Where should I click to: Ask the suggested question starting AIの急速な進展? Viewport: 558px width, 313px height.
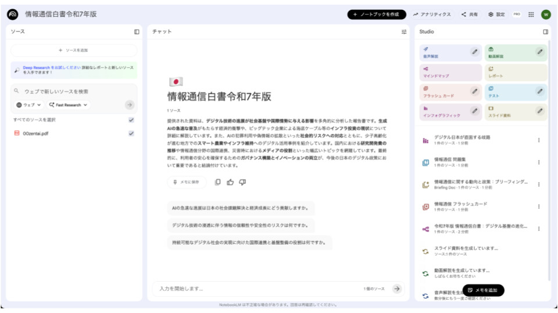click(x=241, y=208)
